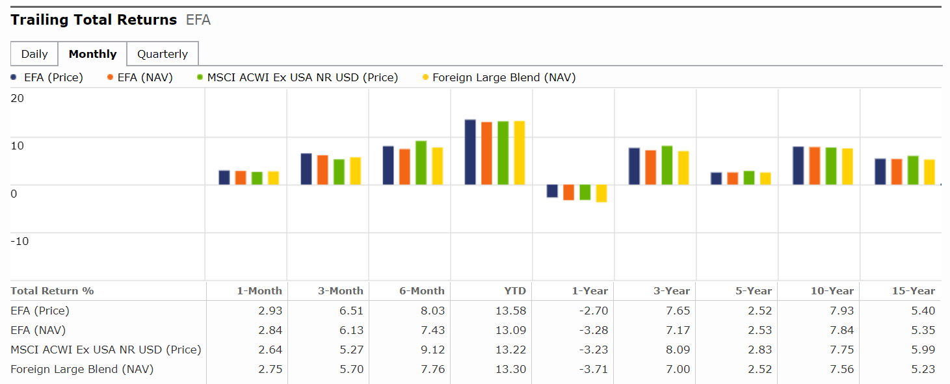Viewport: 950px width, 384px height.
Task: Click the MSCI 3-Year value 8.09
Action: [x=678, y=350]
